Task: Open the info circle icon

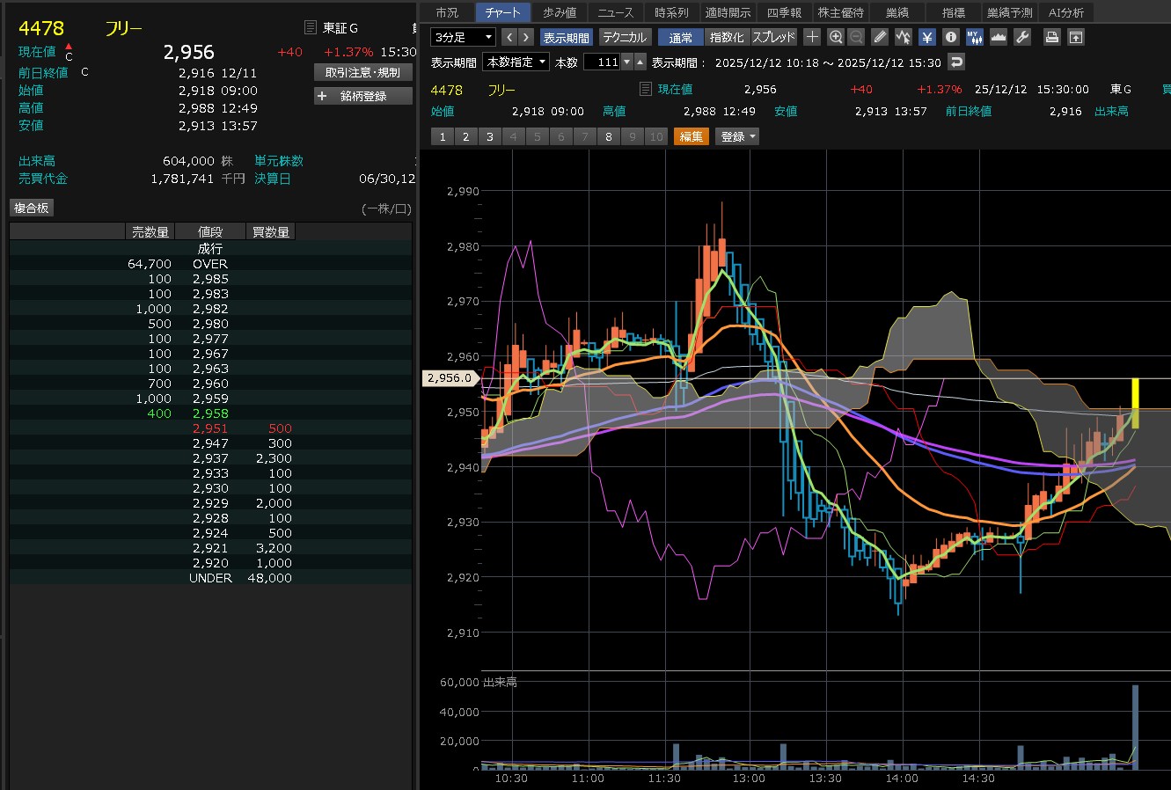Action: pyautogui.click(x=951, y=37)
